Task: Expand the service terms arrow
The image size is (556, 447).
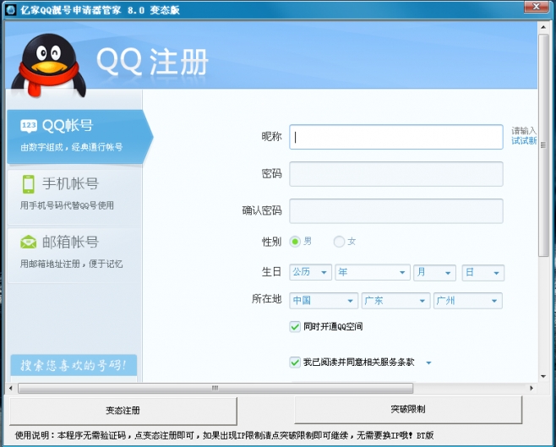Action: tap(428, 363)
